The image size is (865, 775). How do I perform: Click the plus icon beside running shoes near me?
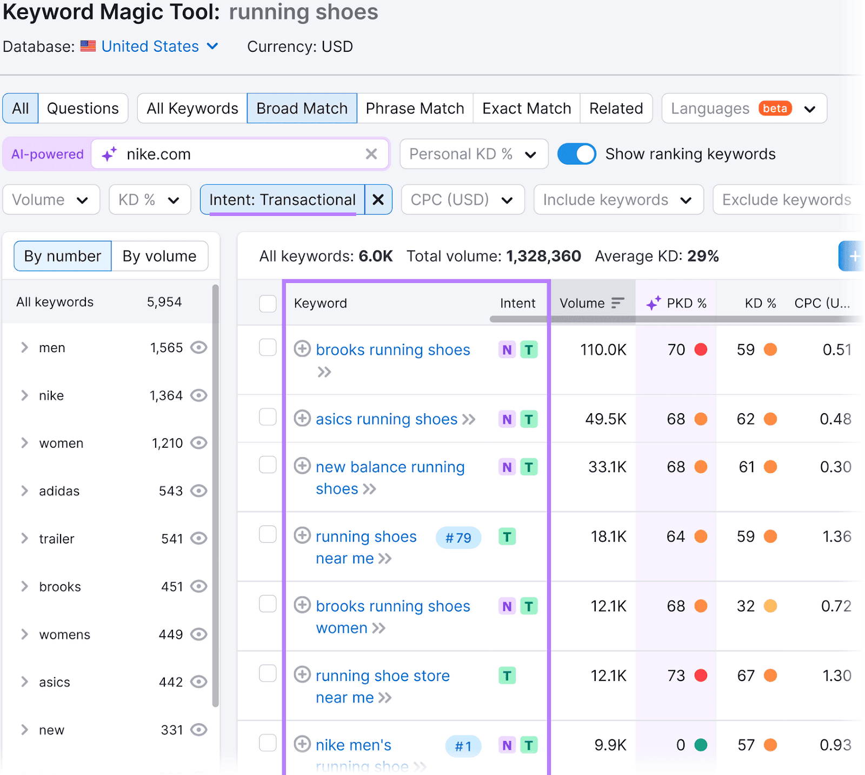tap(302, 535)
